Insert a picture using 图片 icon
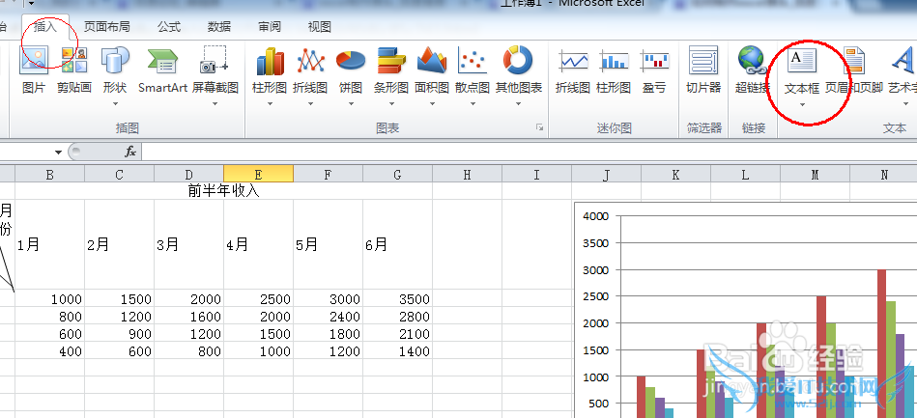 click(x=34, y=68)
